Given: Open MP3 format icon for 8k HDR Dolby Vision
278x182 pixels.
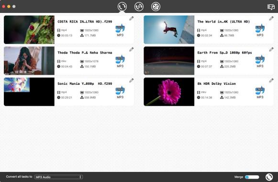Looking at the screenshot, I should pyautogui.click(x=260, y=92).
